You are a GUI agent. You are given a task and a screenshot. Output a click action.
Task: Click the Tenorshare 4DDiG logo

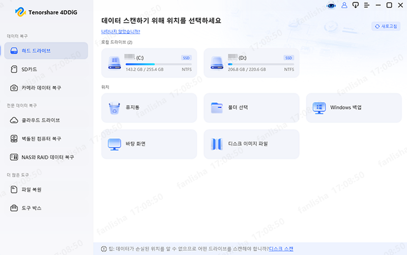46,12
